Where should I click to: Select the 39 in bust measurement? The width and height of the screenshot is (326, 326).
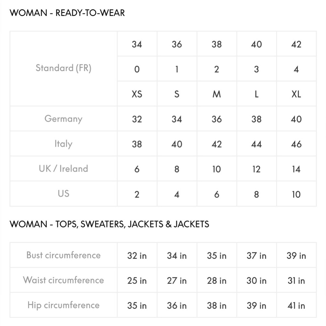(296, 256)
